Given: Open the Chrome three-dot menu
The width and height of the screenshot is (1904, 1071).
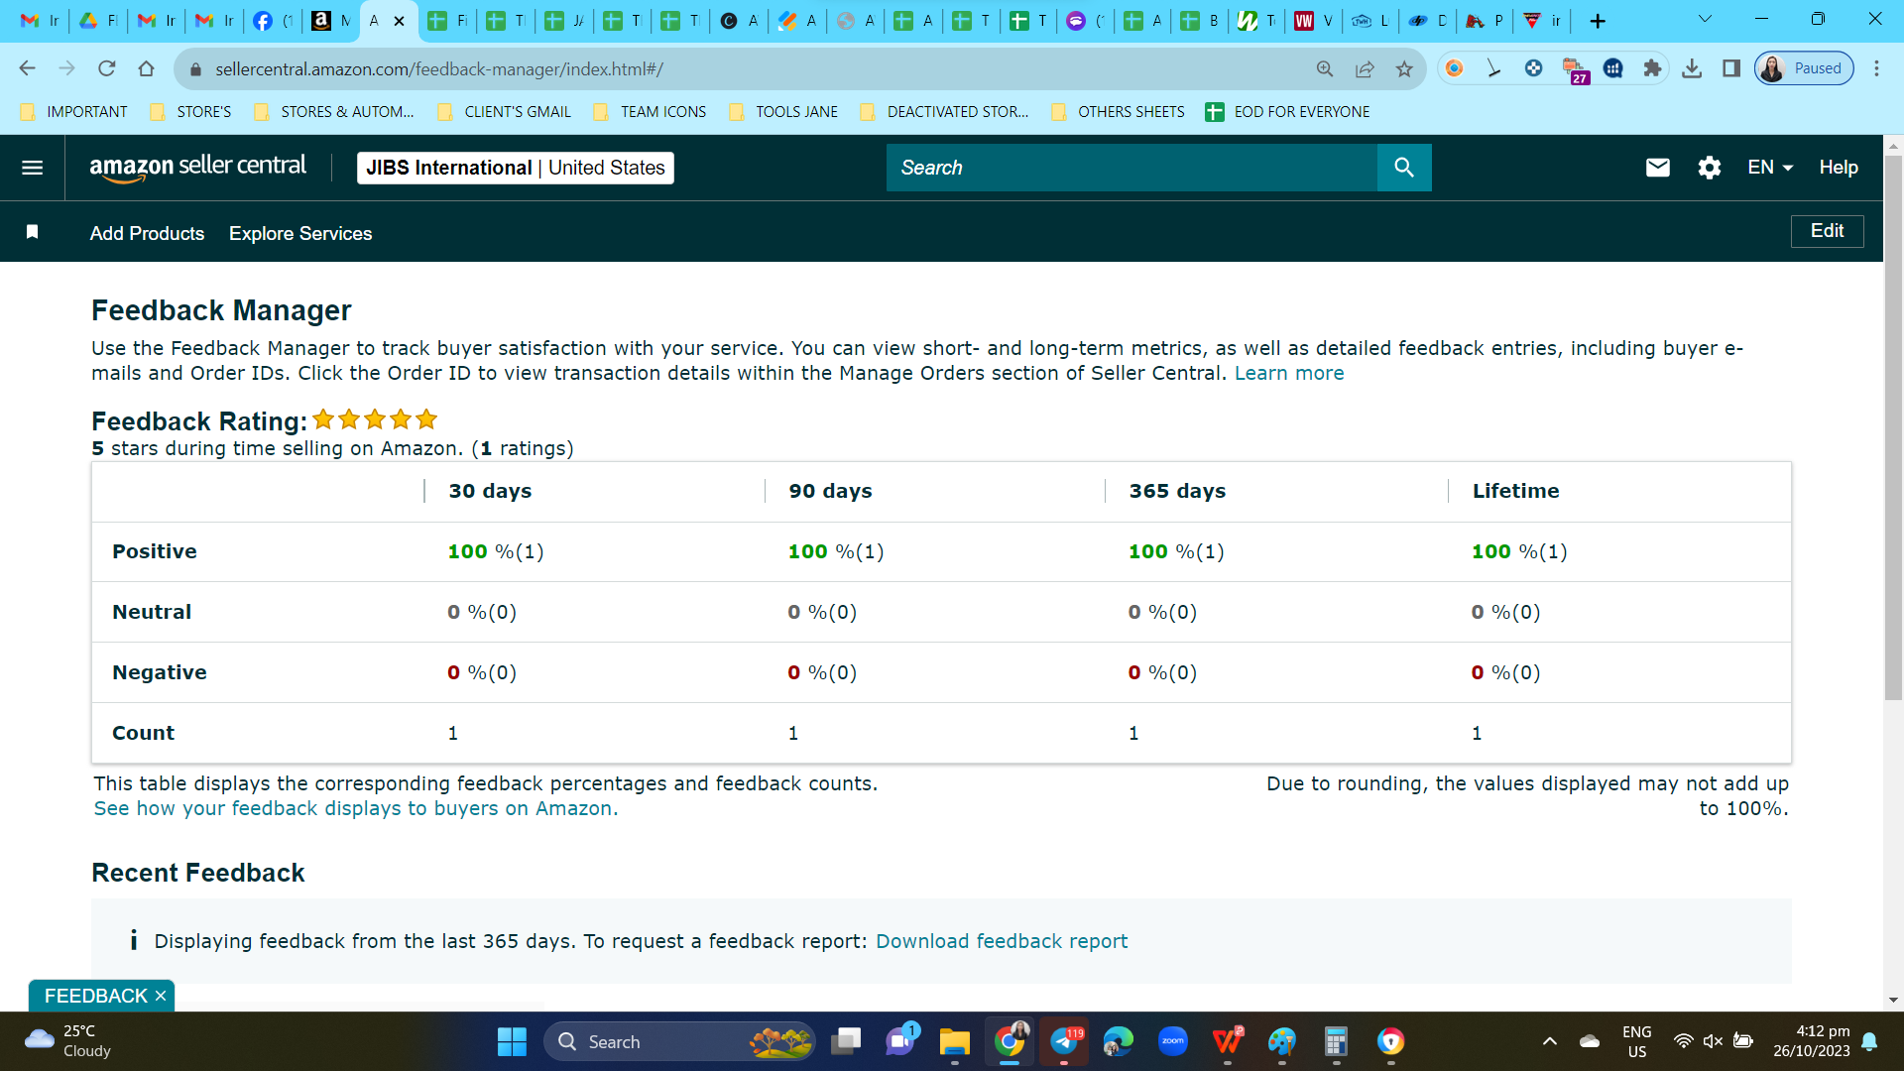Looking at the screenshot, I should point(1876,68).
